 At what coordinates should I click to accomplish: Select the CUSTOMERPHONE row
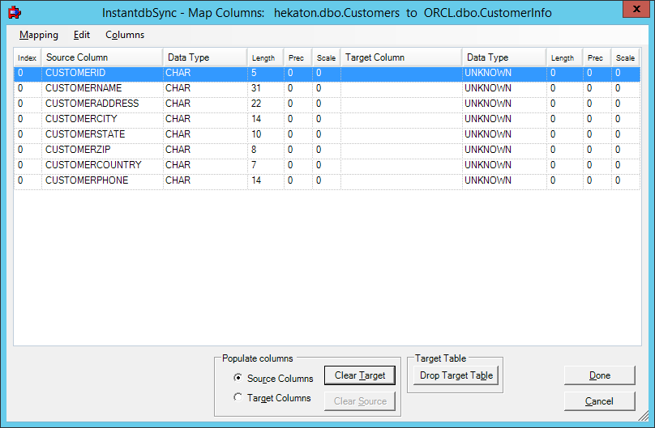coord(327,181)
